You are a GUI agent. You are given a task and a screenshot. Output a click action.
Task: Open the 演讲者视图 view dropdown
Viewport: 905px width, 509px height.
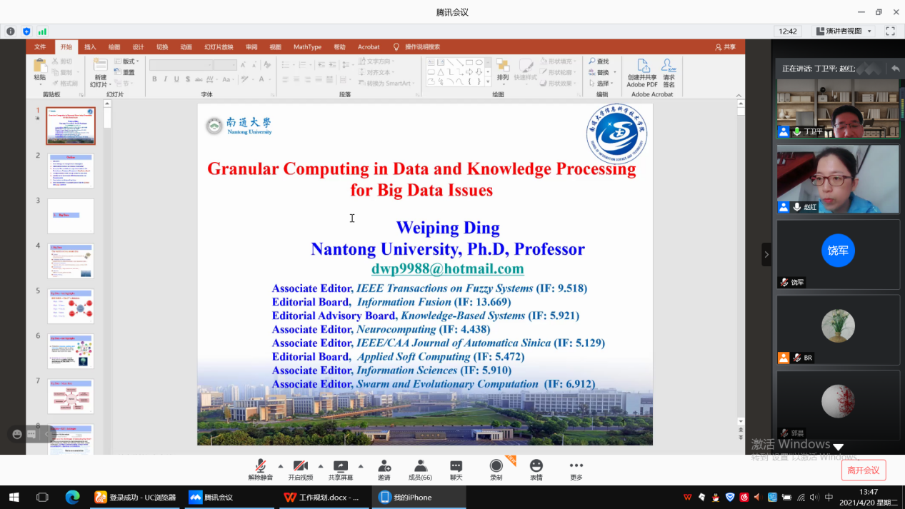coord(844,31)
